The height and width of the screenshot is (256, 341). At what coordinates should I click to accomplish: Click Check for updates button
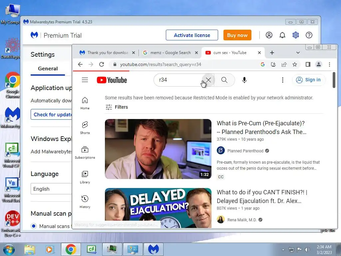coord(51,115)
